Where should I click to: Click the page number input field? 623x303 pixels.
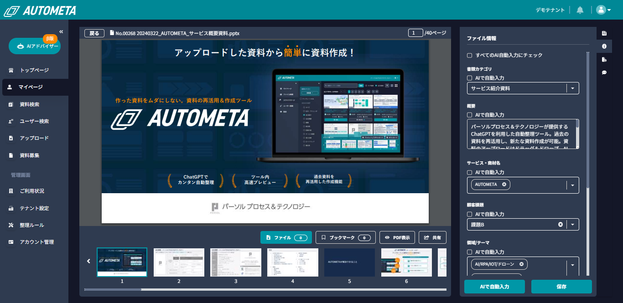pos(415,33)
